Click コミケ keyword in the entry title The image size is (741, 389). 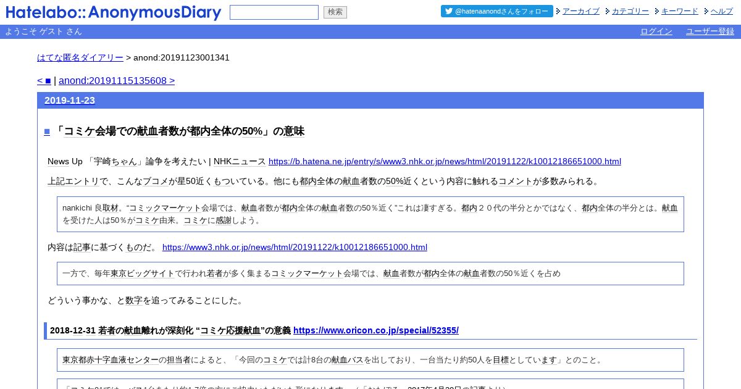point(78,131)
